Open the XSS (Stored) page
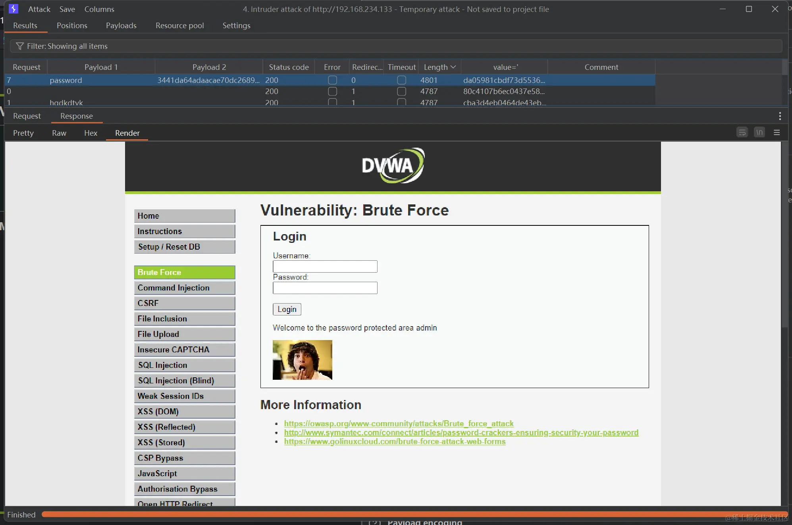Viewport: 792px width, 525px height. [x=185, y=442]
